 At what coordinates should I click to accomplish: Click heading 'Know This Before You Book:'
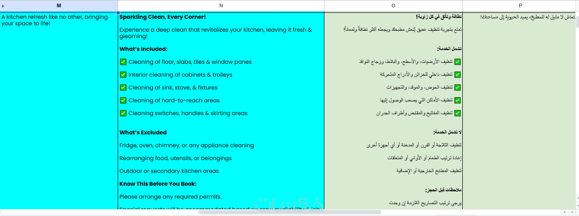(x=158, y=184)
